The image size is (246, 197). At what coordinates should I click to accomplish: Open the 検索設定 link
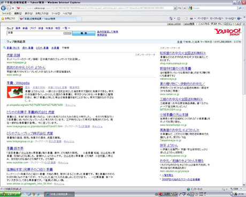pos(102,35)
